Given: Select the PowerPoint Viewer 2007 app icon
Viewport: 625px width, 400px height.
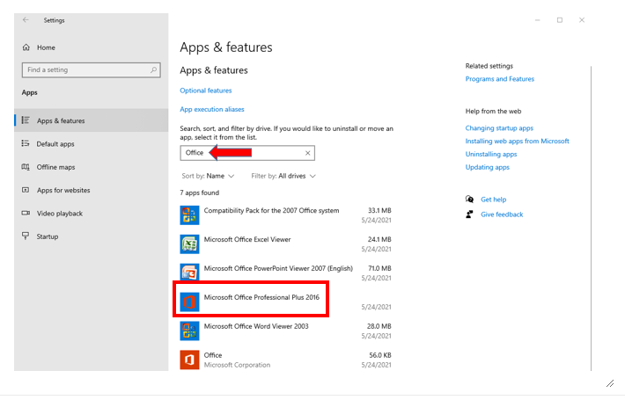Looking at the screenshot, I should [x=189, y=273].
